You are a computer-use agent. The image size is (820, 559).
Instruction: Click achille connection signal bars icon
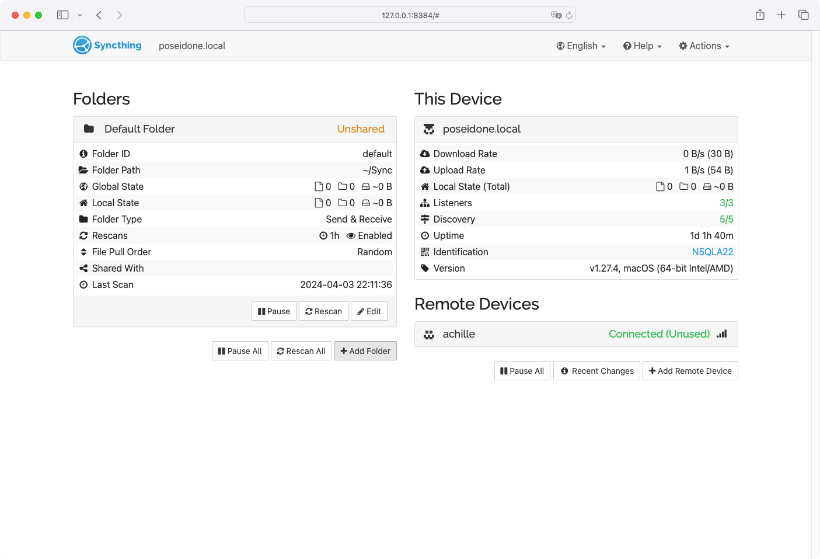[722, 334]
